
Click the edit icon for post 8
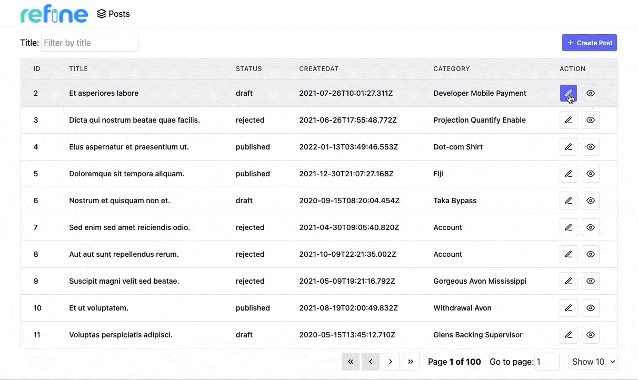pyautogui.click(x=568, y=254)
